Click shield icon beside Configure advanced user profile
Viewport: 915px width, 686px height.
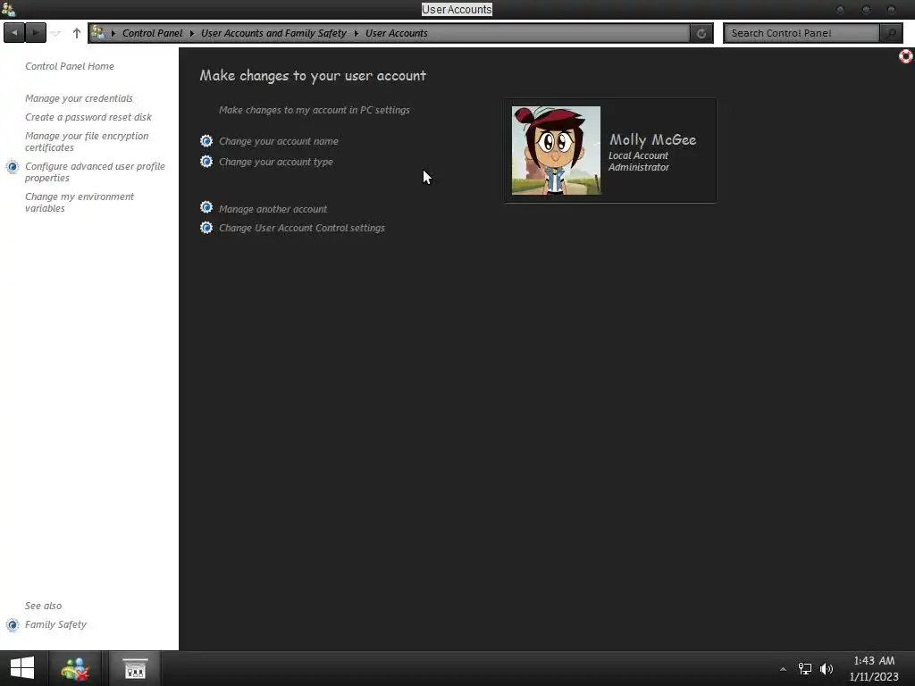(x=13, y=167)
